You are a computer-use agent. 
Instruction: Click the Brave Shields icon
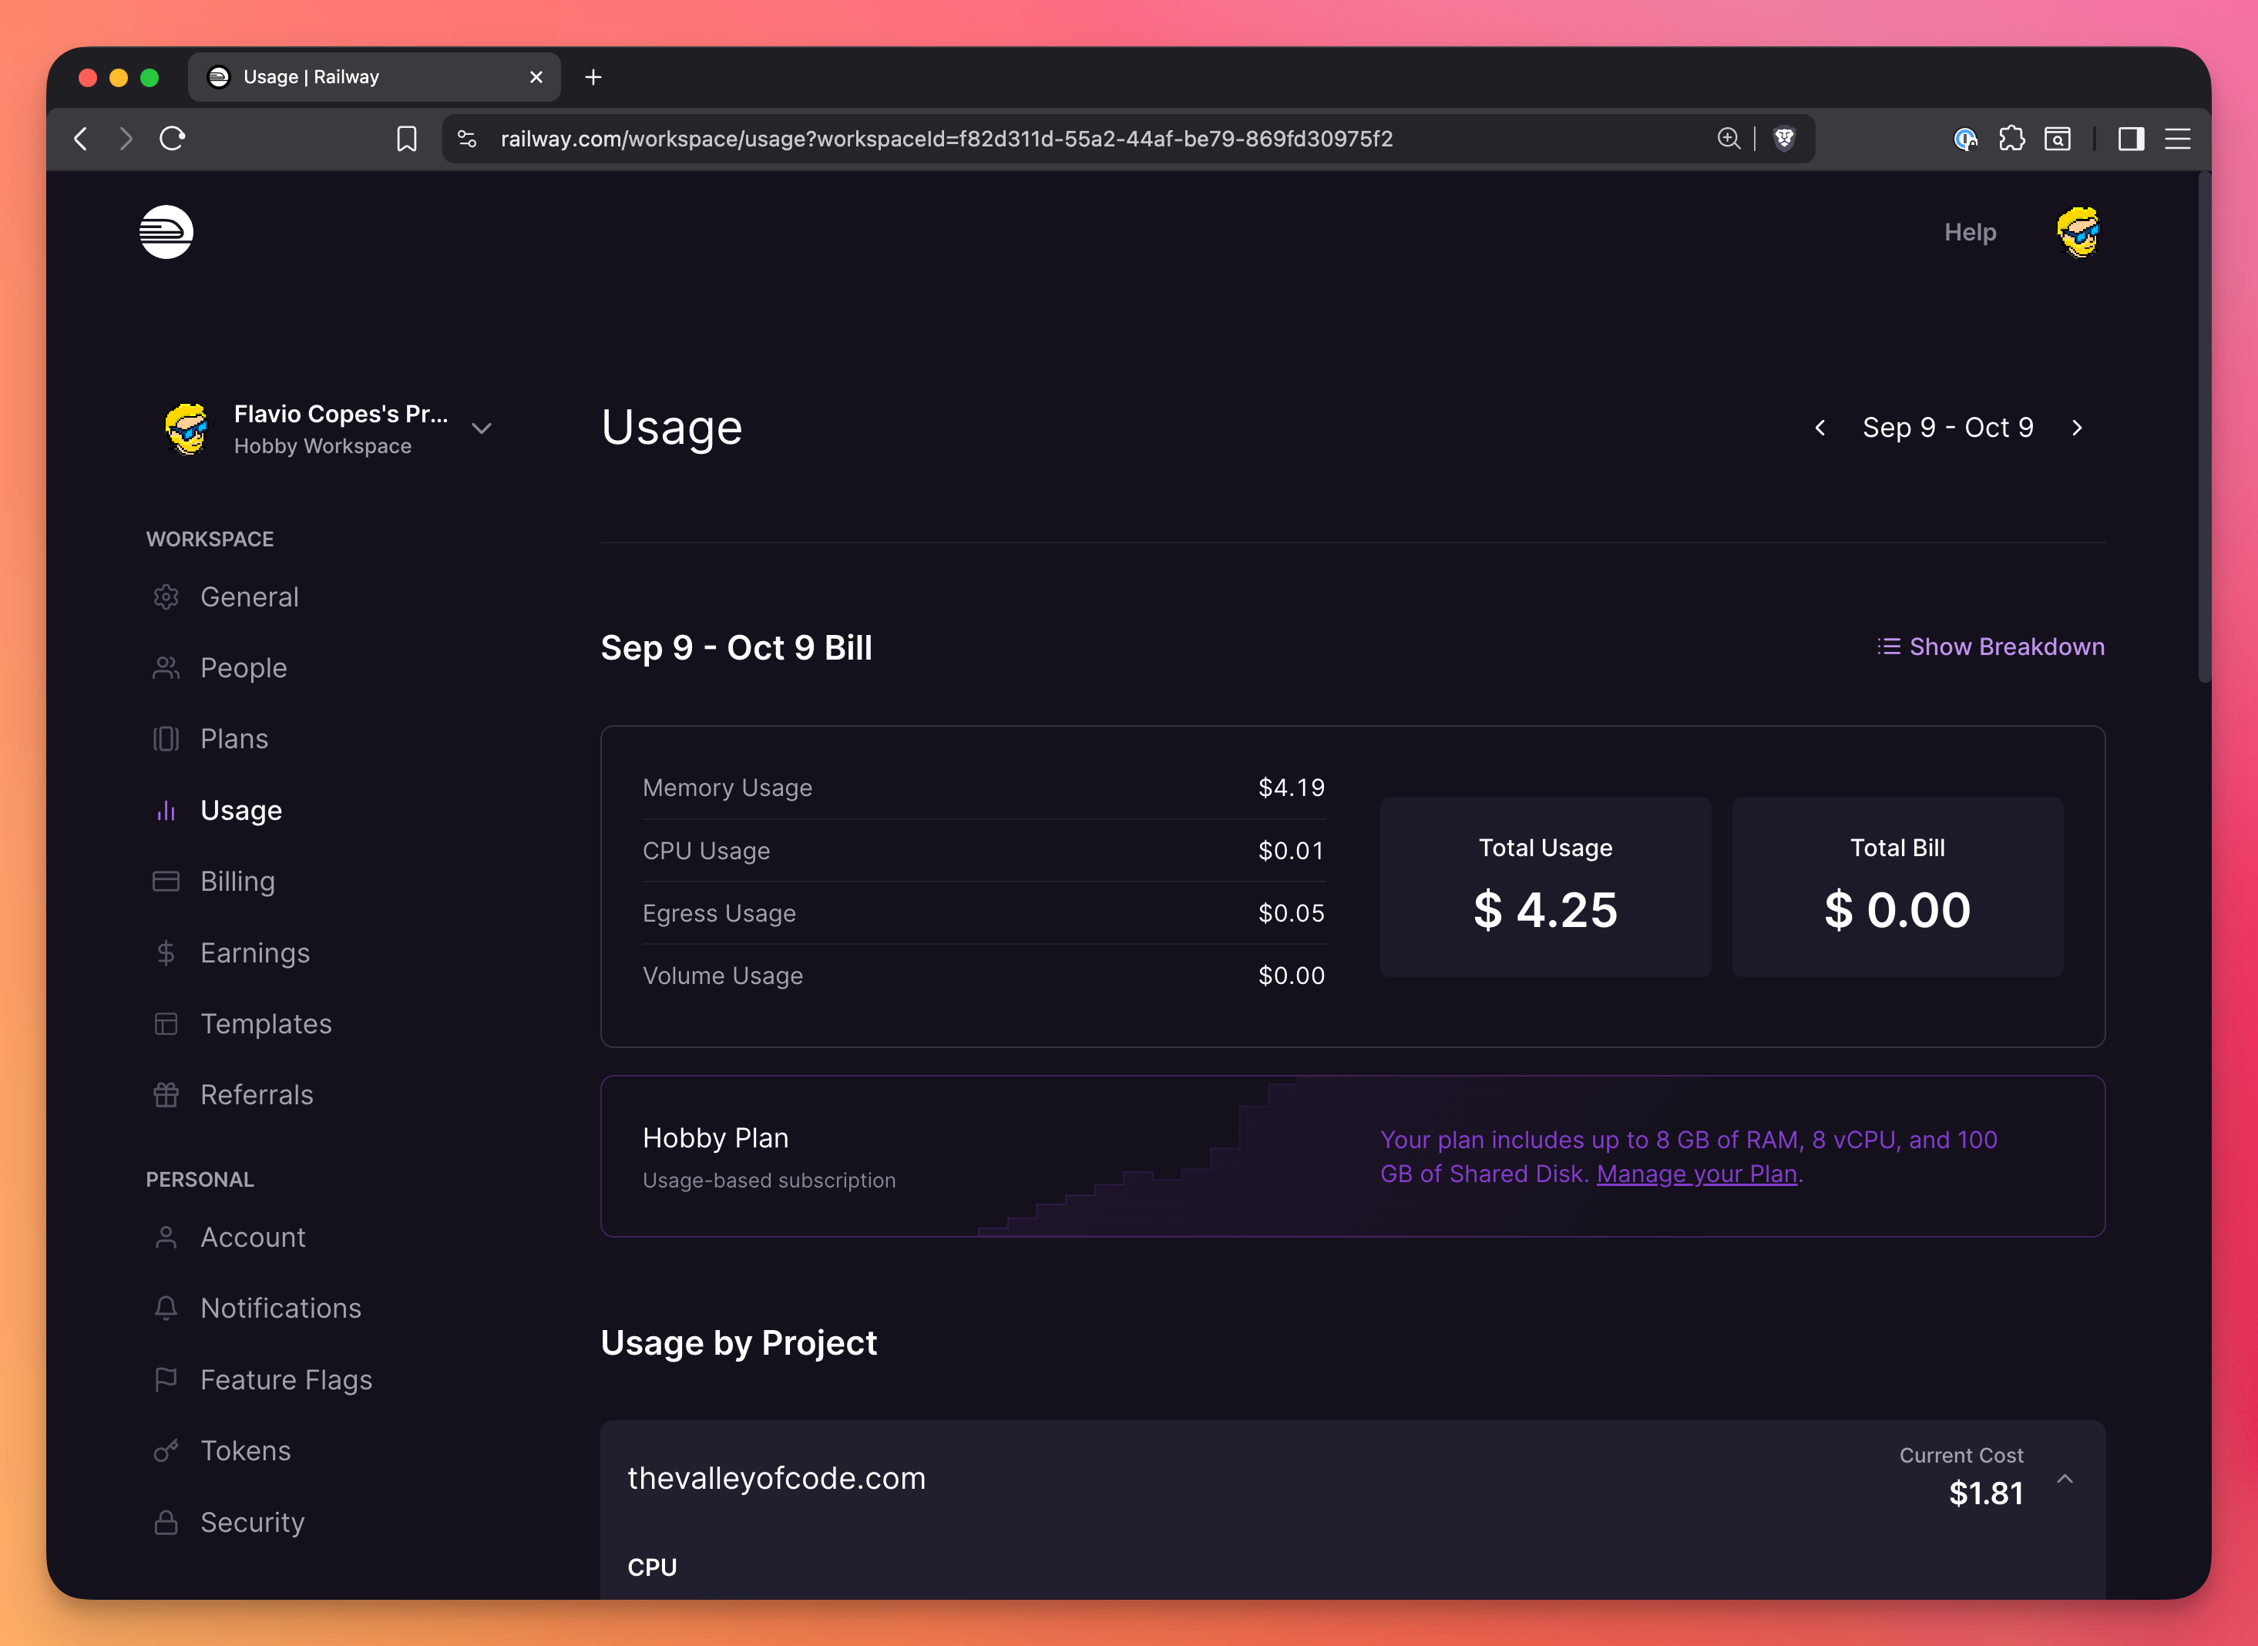pyautogui.click(x=1784, y=139)
